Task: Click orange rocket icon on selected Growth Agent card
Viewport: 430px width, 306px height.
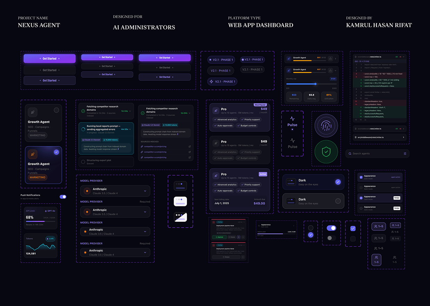Action: coord(32,154)
